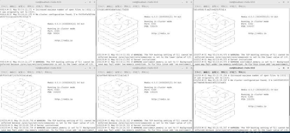Click the 'PID: 100258' line

pyautogui.click(x=248, y=99)
